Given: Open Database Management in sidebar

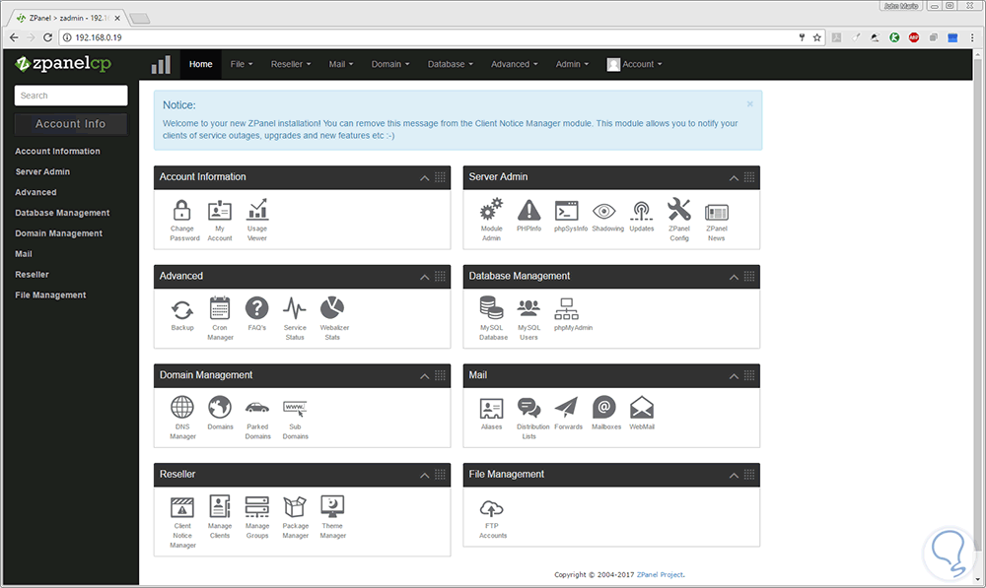Looking at the screenshot, I should [62, 213].
